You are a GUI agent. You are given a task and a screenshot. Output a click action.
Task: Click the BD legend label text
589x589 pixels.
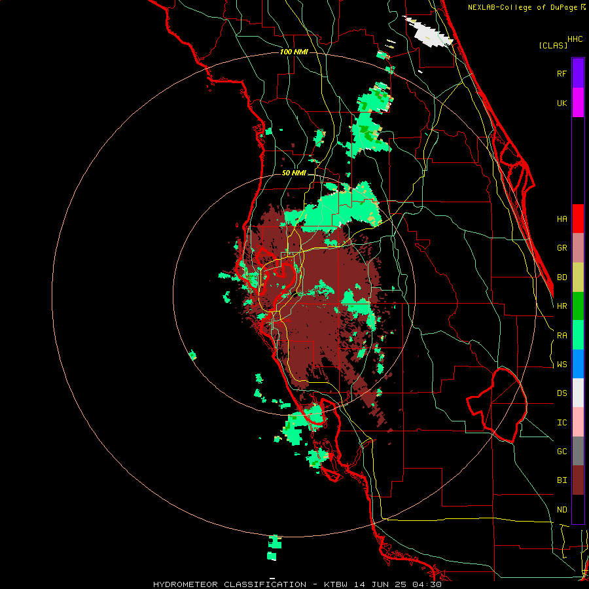point(562,277)
